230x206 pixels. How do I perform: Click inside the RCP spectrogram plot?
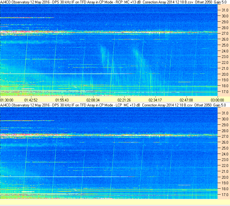(x=109, y=50)
